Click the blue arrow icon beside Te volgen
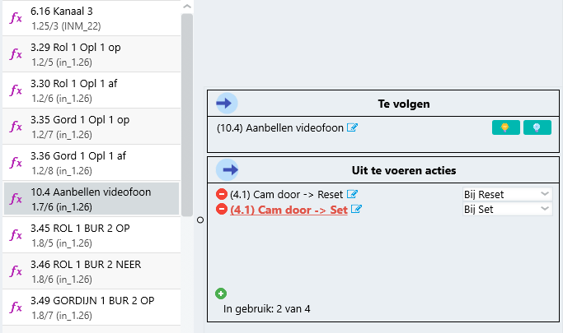Screen dimensions: 563x333 click(x=227, y=104)
